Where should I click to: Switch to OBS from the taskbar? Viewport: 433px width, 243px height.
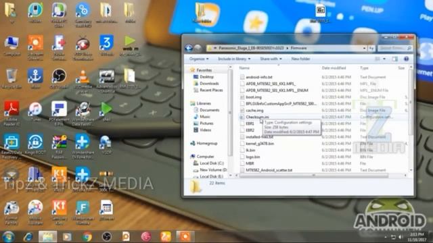click(107, 237)
